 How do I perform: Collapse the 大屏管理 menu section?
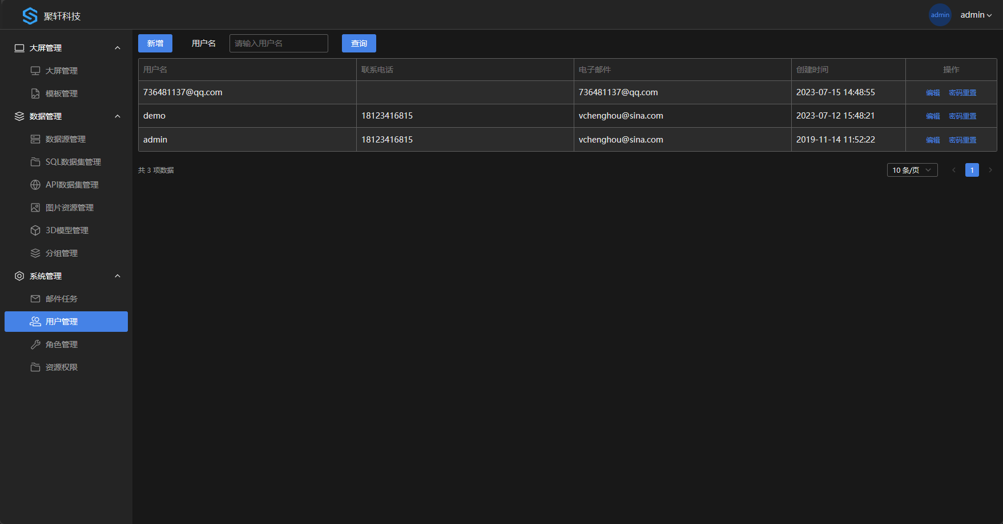coord(118,48)
